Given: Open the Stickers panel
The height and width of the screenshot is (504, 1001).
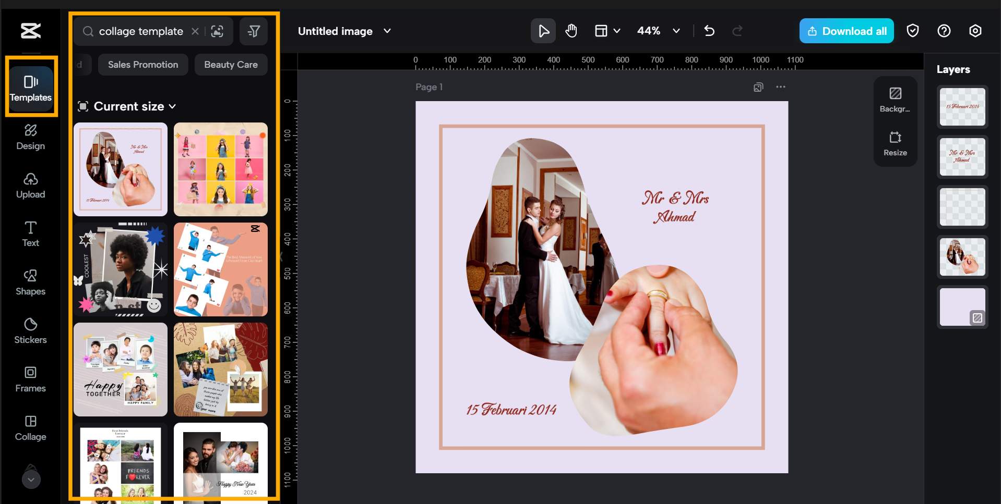Looking at the screenshot, I should 30,331.
